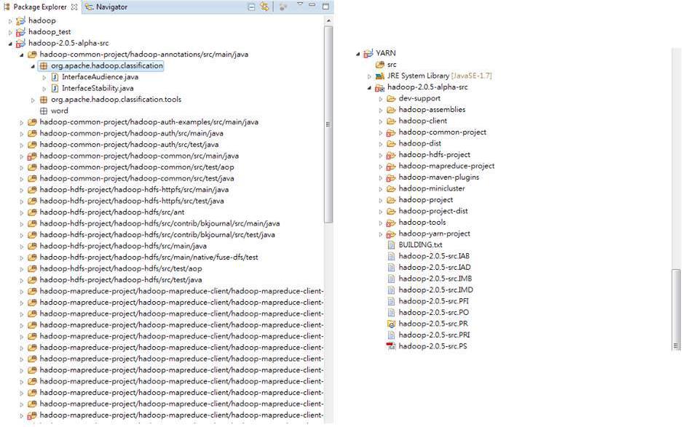Click the hadoop-common-project folder icon
The image size is (699, 427).
[x=391, y=132]
